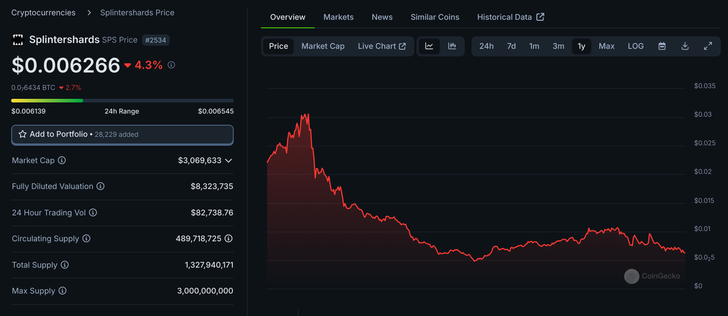Click the $0.006545 range high value
Screen dimensions: 728x316
click(x=216, y=111)
